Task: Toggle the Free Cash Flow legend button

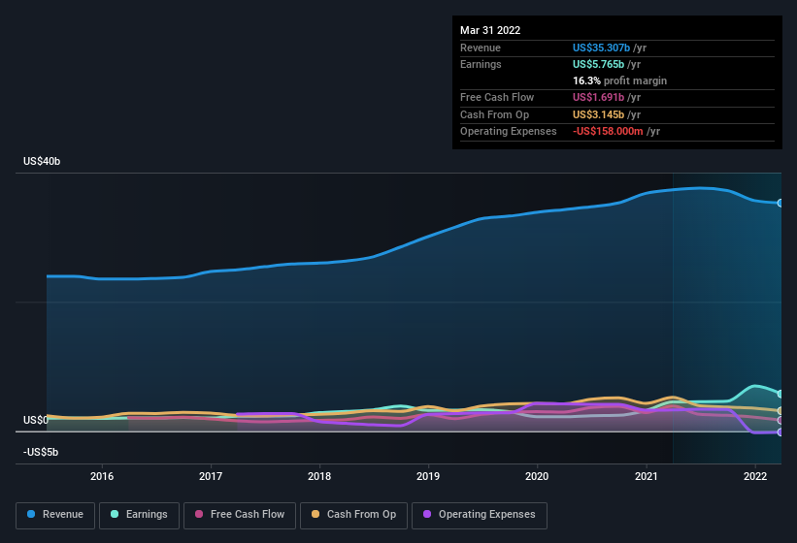Action: click(240, 515)
